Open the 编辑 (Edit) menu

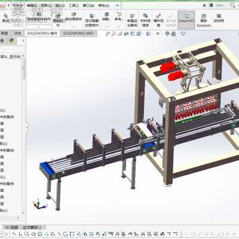[32, 6]
